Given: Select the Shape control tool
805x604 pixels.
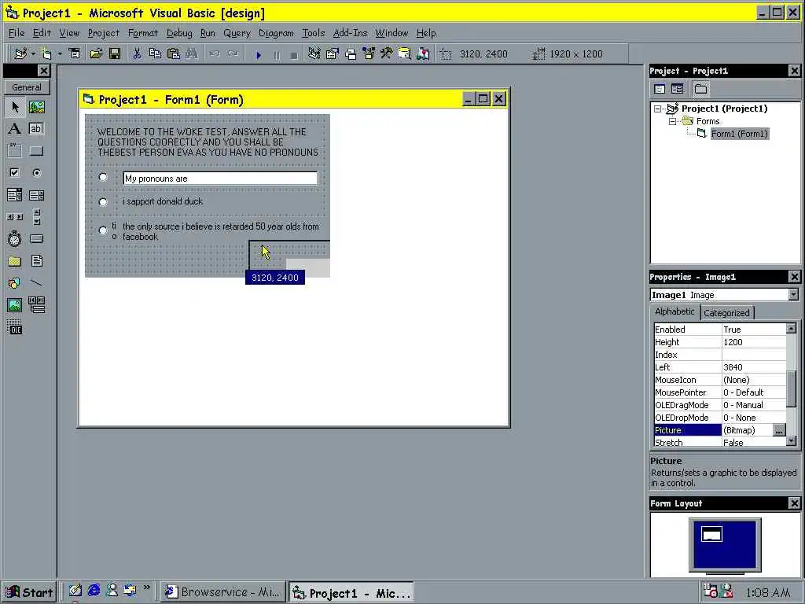Looking at the screenshot, I should tap(15, 283).
